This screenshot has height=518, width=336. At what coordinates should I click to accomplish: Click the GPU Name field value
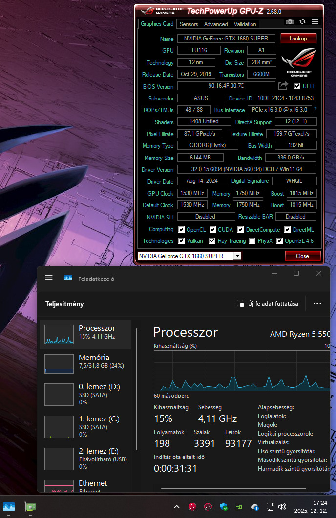tap(226, 39)
